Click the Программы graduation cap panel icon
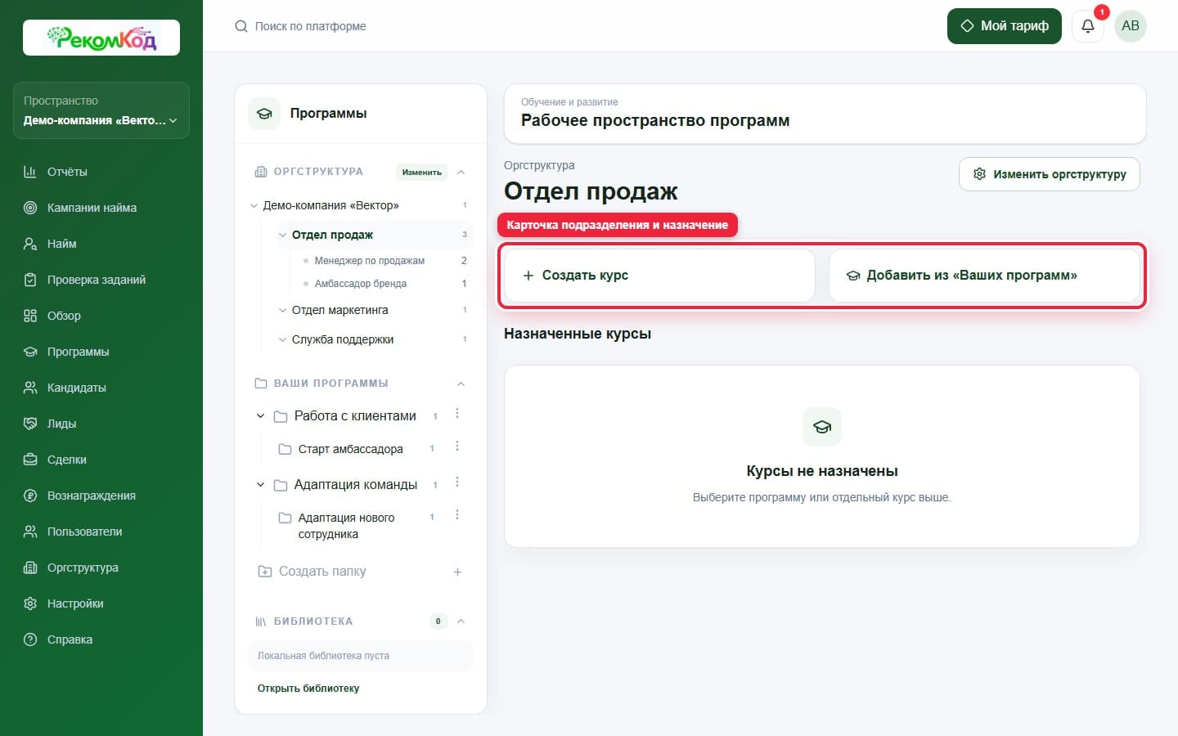Screen dimensions: 1178x736 tap(264, 114)
